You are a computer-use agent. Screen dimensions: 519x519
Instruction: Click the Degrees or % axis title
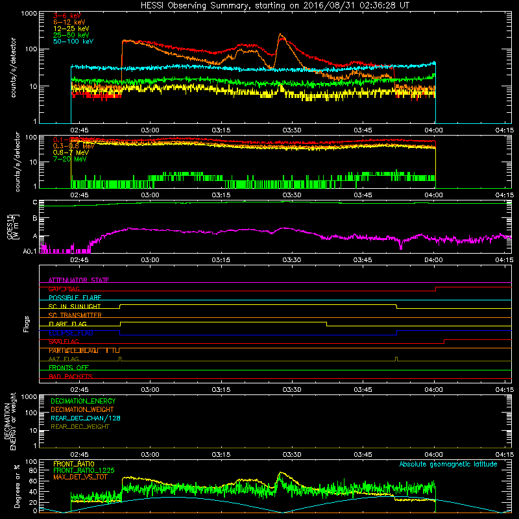(x=17, y=486)
